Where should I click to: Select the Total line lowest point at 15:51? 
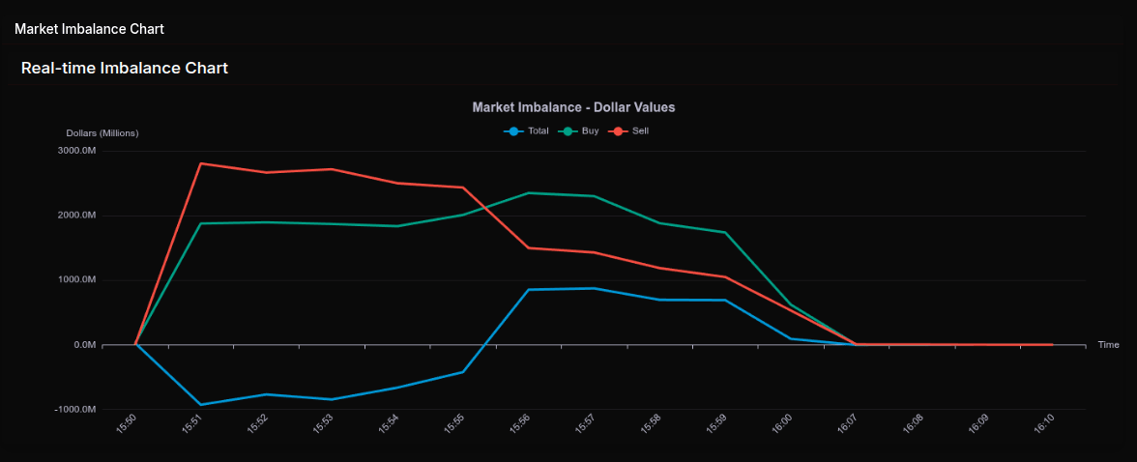[x=200, y=405]
